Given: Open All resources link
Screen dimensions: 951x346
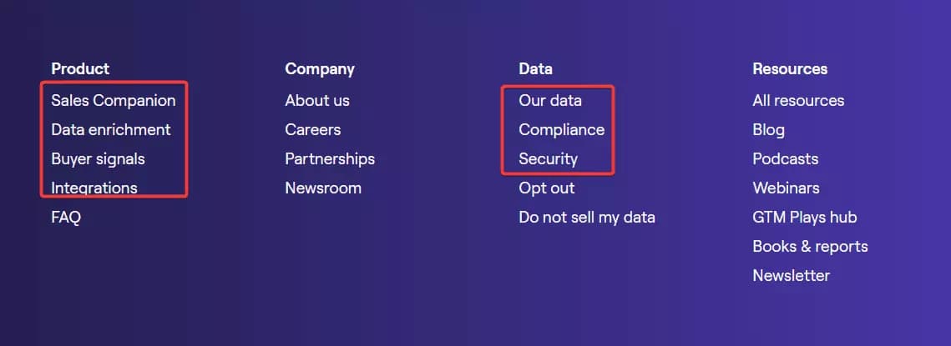Looking at the screenshot, I should 797,101.
